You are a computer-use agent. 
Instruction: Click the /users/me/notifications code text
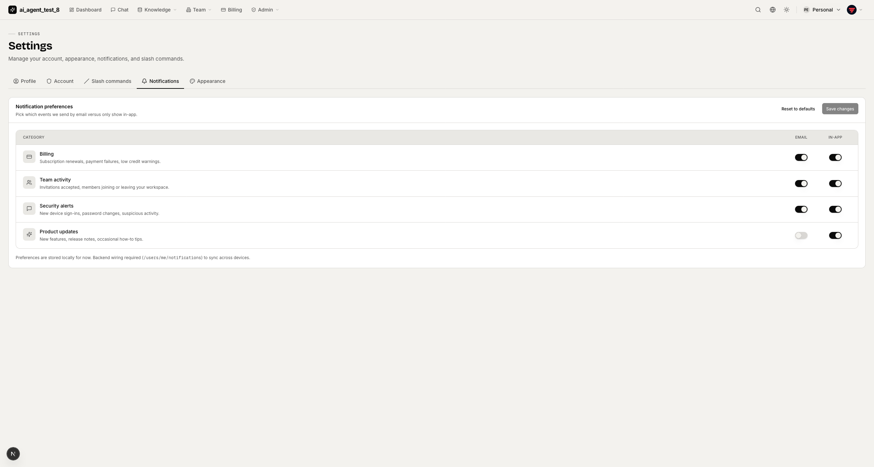[172, 258]
